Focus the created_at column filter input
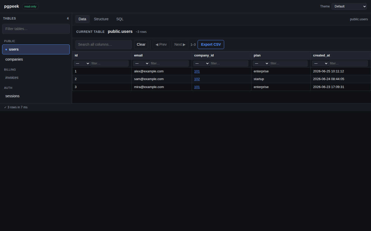Screen dimensions: 371x231 (348, 63)
